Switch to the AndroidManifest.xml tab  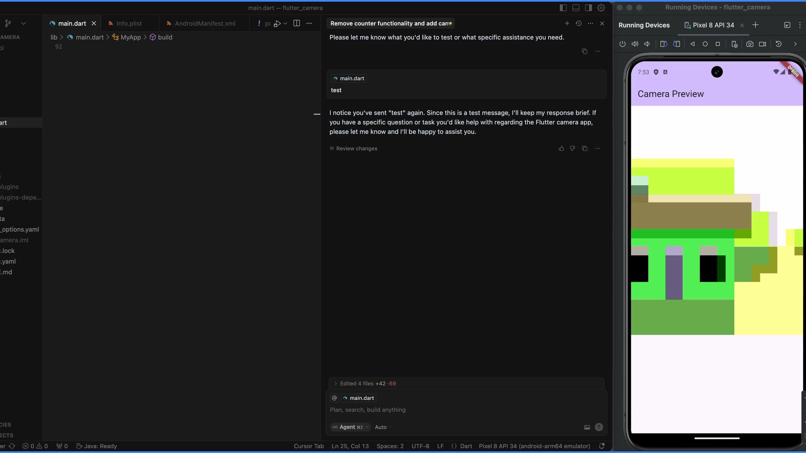(x=204, y=23)
